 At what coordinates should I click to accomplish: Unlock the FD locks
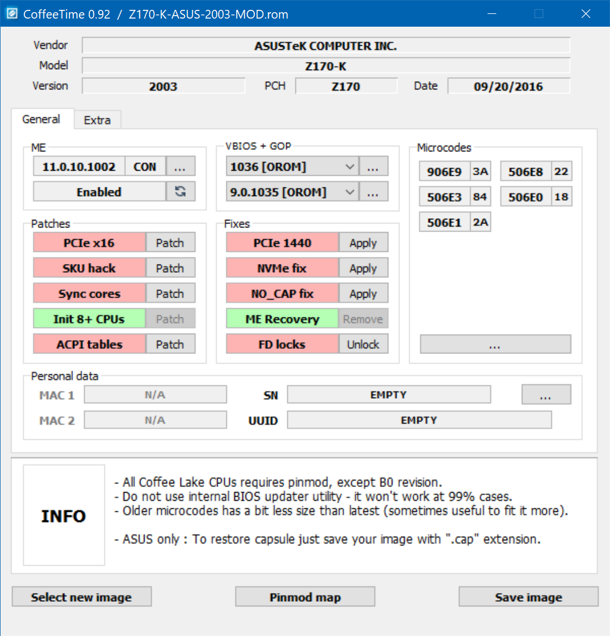tap(363, 344)
